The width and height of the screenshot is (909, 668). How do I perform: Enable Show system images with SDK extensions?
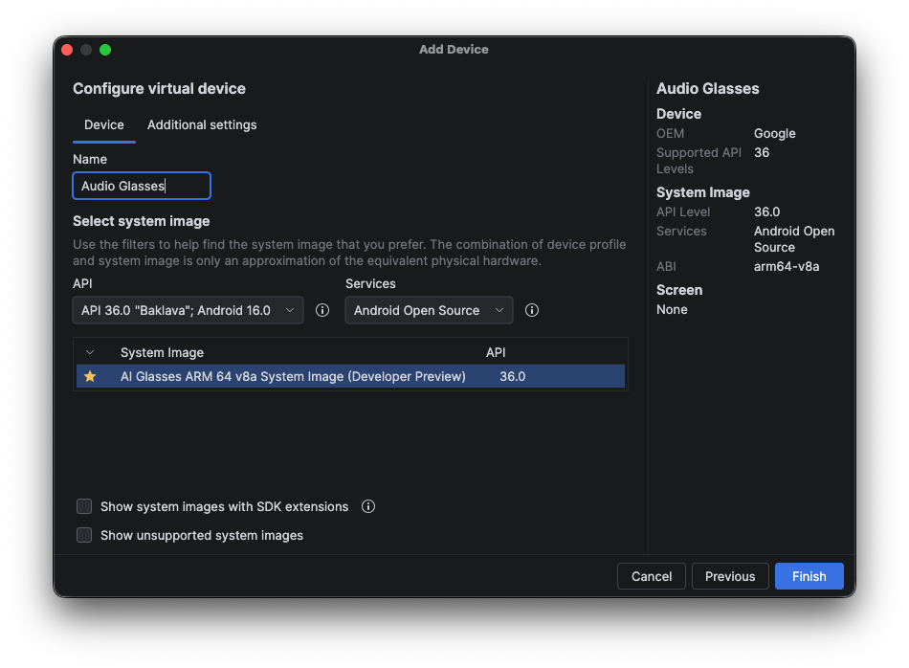coord(84,506)
